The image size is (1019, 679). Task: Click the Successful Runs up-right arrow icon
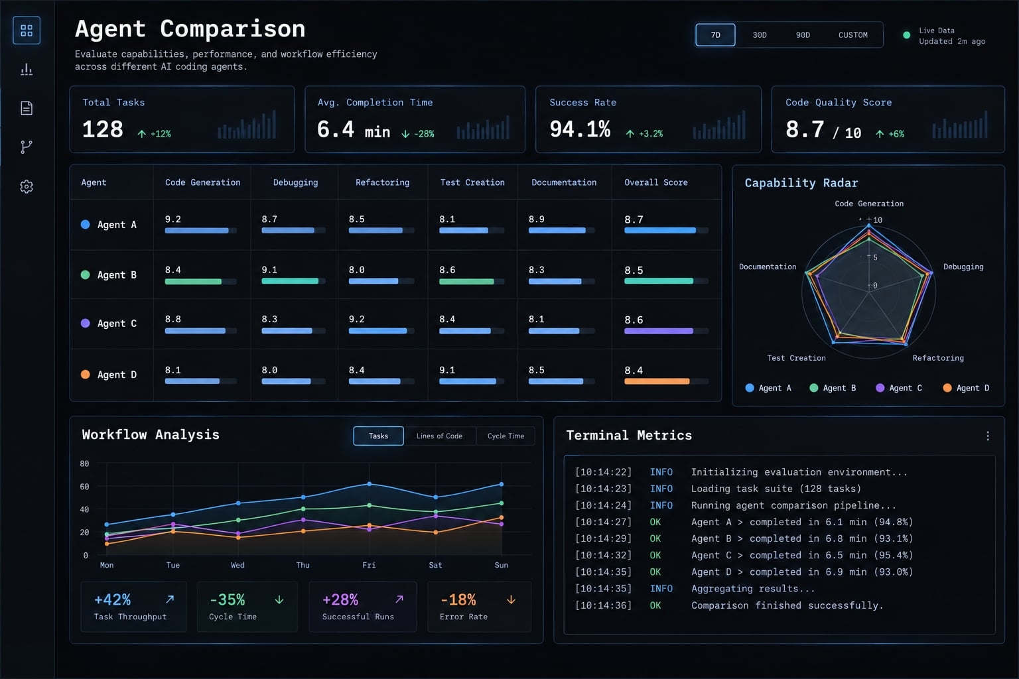pos(399,599)
